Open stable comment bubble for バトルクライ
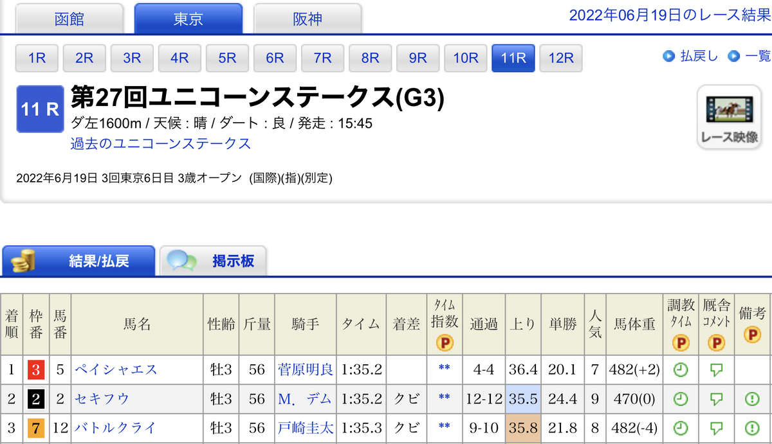Screen dimensions: 772x444 (716, 429)
